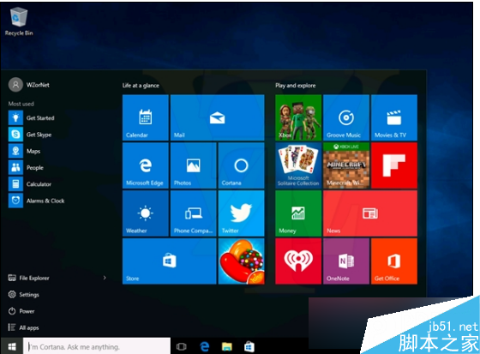Open the Photos tile

pyautogui.click(x=193, y=165)
